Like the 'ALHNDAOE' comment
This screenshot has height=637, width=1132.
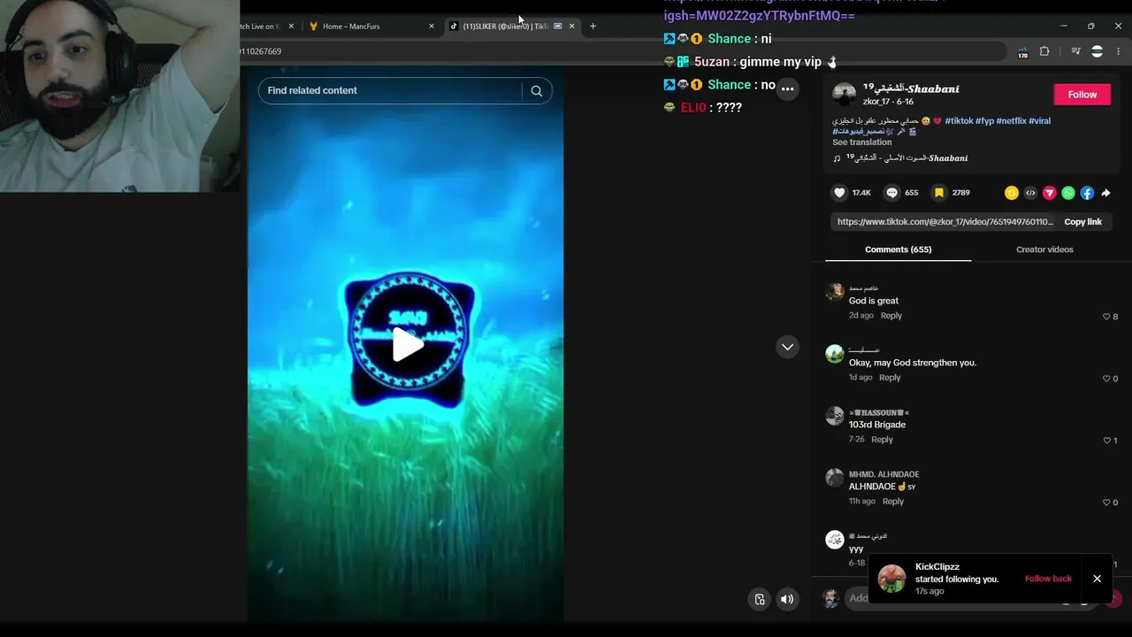(x=1106, y=503)
